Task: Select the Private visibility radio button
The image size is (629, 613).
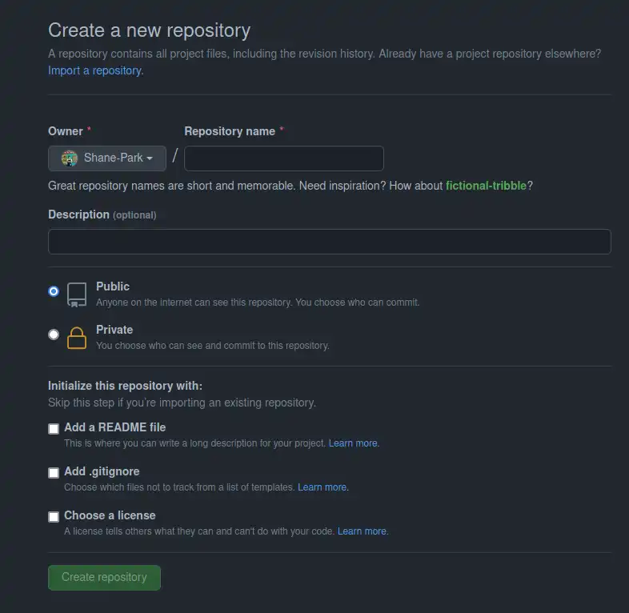Action: pyautogui.click(x=54, y=335)
